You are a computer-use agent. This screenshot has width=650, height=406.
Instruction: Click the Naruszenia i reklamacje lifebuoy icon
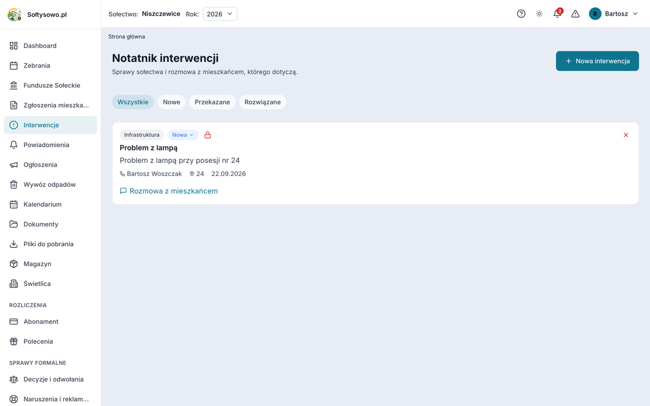coord(14,399)
